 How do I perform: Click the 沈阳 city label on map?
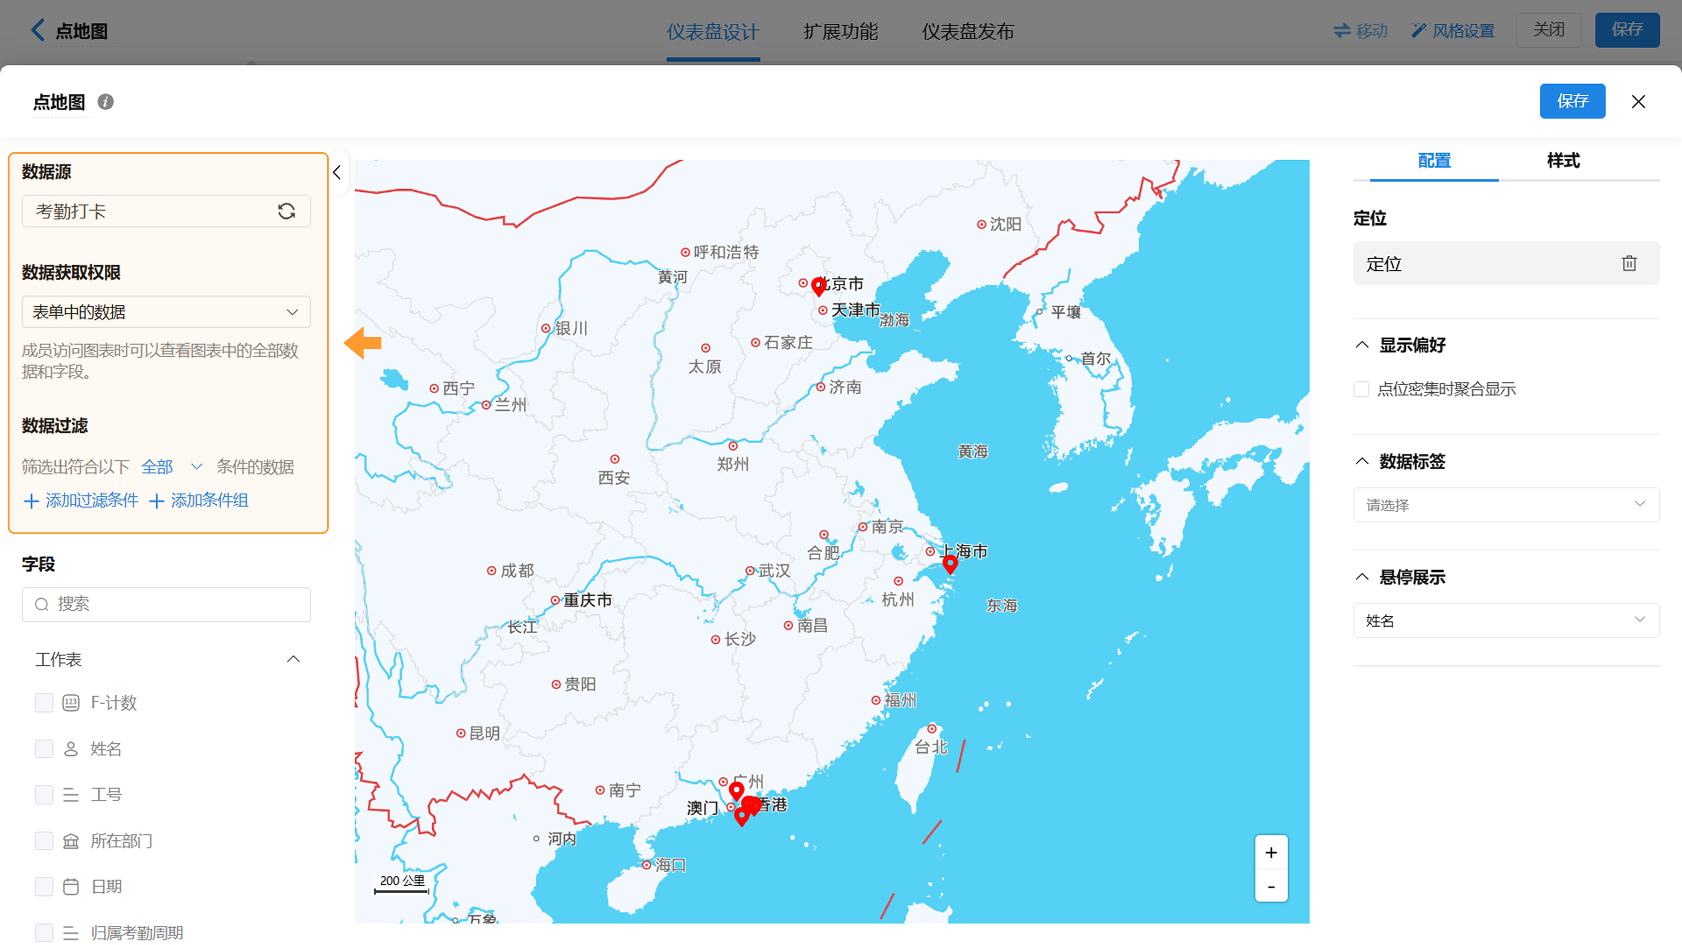coord(1005,225)
